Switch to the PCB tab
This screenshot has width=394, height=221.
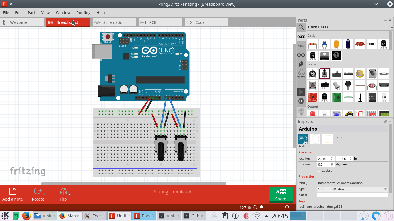(x=160, y=22)
